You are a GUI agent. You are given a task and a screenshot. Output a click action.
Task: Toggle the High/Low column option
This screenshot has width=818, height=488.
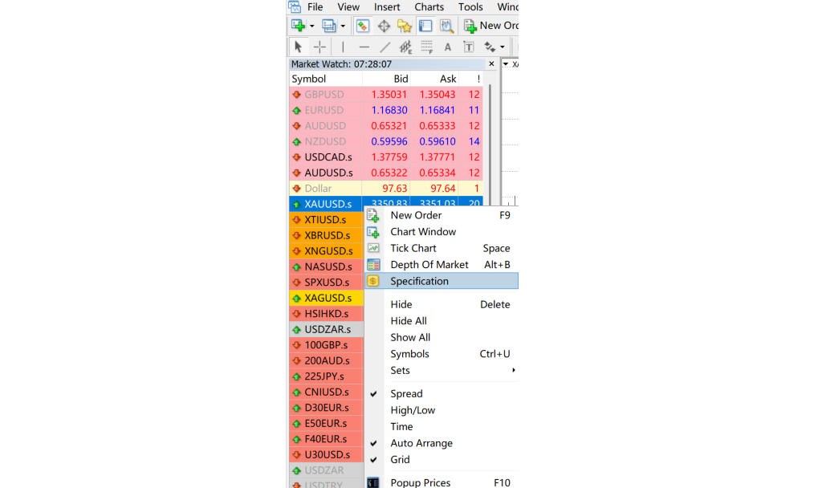(442, 410)
